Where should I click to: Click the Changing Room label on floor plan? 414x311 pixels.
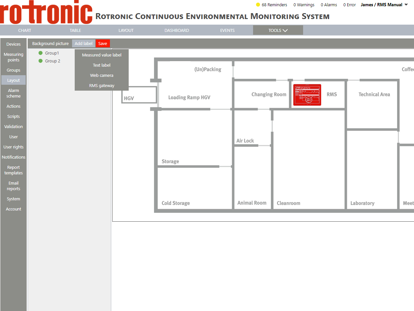[269, 94]
